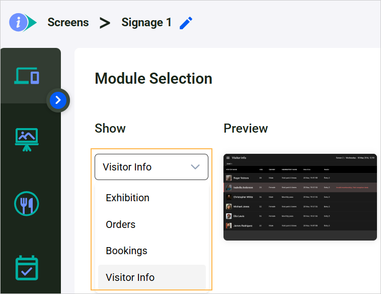Open the Orders fork-and-knife sidebar icon
381x294 pixels.
(27, 203)
